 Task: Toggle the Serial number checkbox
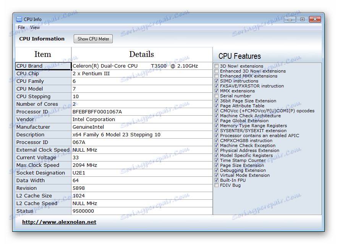click(216, 95)
